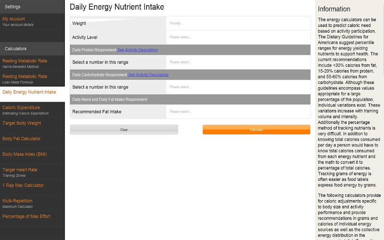The image size is (384, 240).
Task: Open Resting Metabolic Rate Lean Mass Formula
Action: (x=31, y=79)
